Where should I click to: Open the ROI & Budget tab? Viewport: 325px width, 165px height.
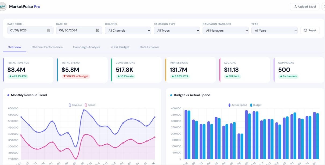120,47
